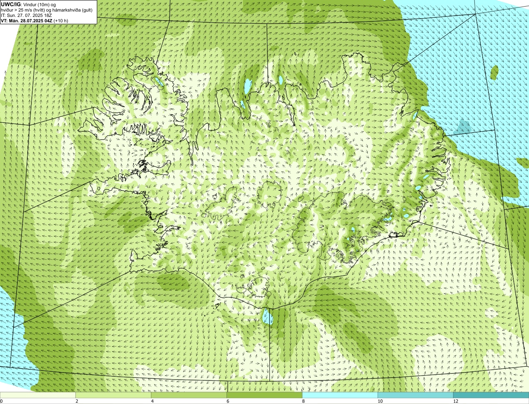Click the legend scale label '12'
This screenshot has height=404, width=529.
[455, 401]
